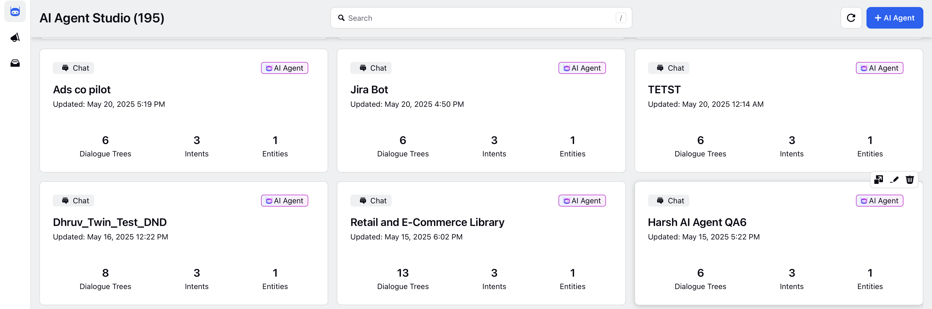This screenshot has height=309, width=932.
Task: Edit Harsh AI Agent QA6 with pencil icon
Action: (894, 180)
